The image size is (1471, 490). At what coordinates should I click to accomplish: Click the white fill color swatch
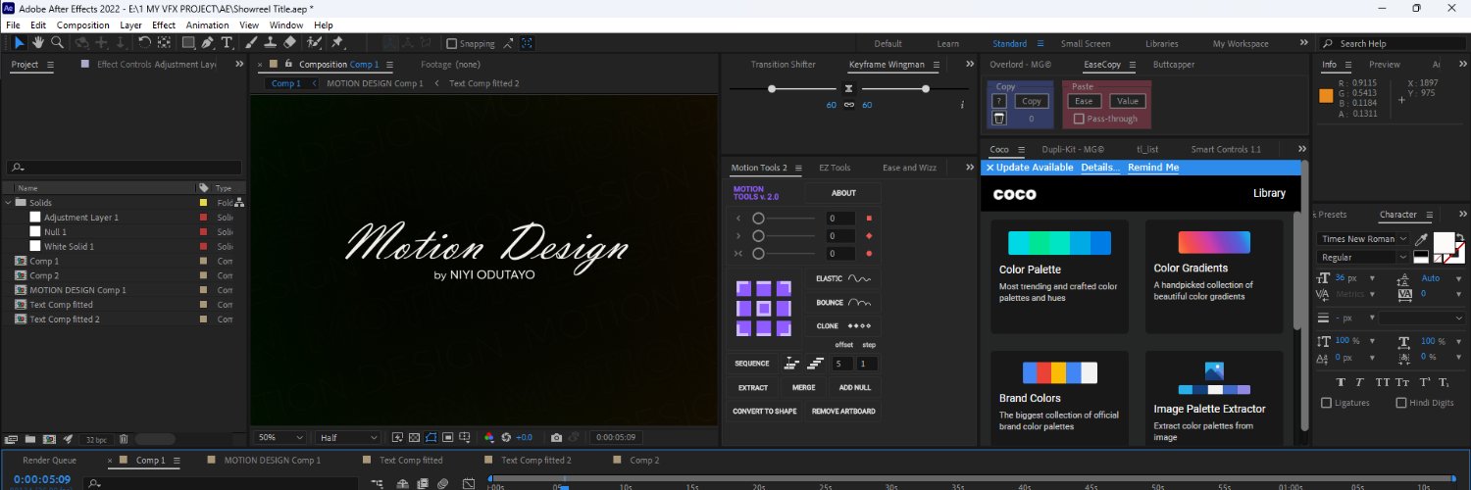pyautogui.click(x=1444, y=242)
